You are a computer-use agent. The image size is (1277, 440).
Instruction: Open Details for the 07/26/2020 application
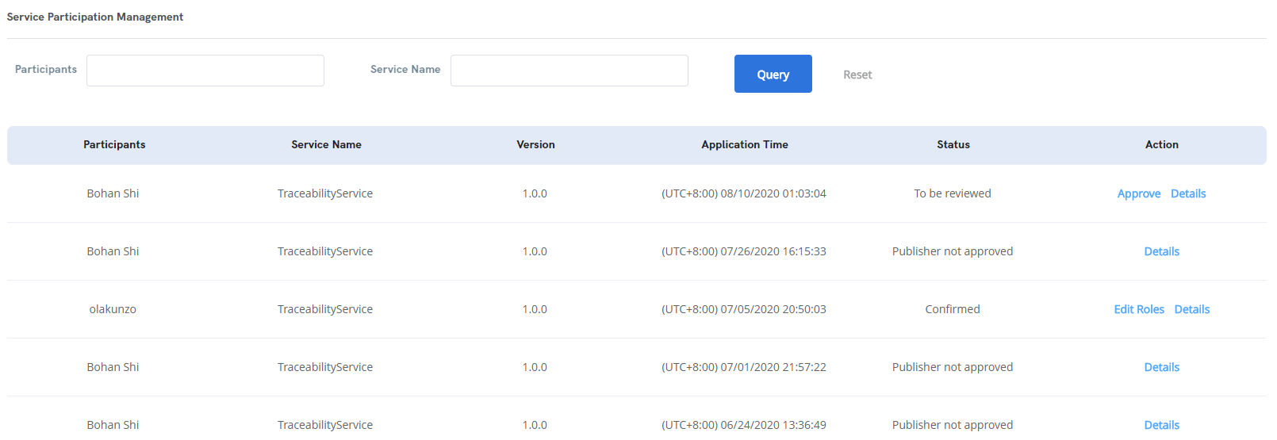(1162, 251)
